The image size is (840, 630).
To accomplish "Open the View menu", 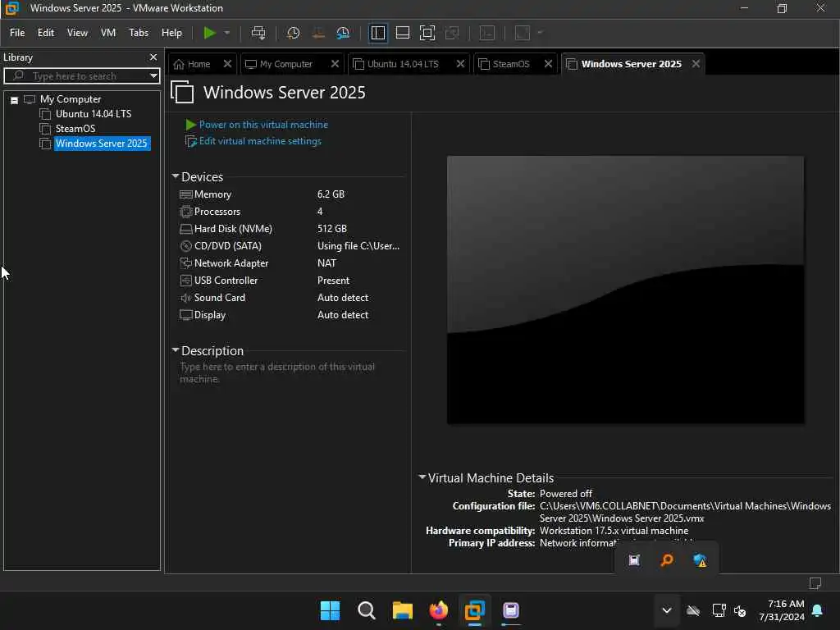I will [x=77, y=33].
